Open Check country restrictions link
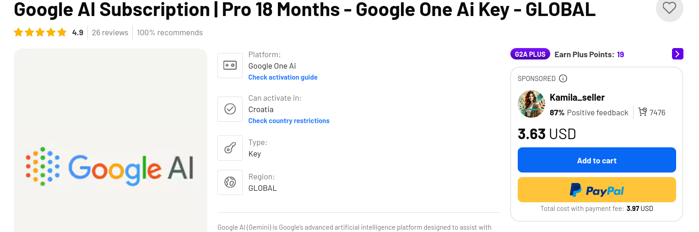699x232 pixels. [x=289, y=121]
